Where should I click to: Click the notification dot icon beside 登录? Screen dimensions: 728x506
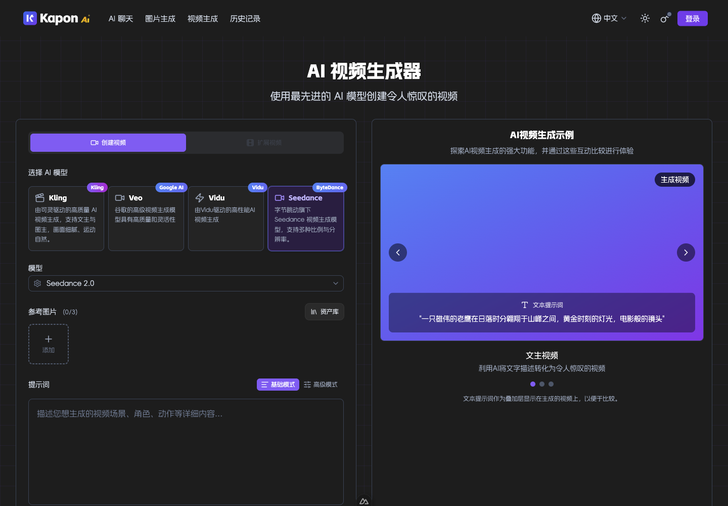pyautogui.click(x=665, y=18)
